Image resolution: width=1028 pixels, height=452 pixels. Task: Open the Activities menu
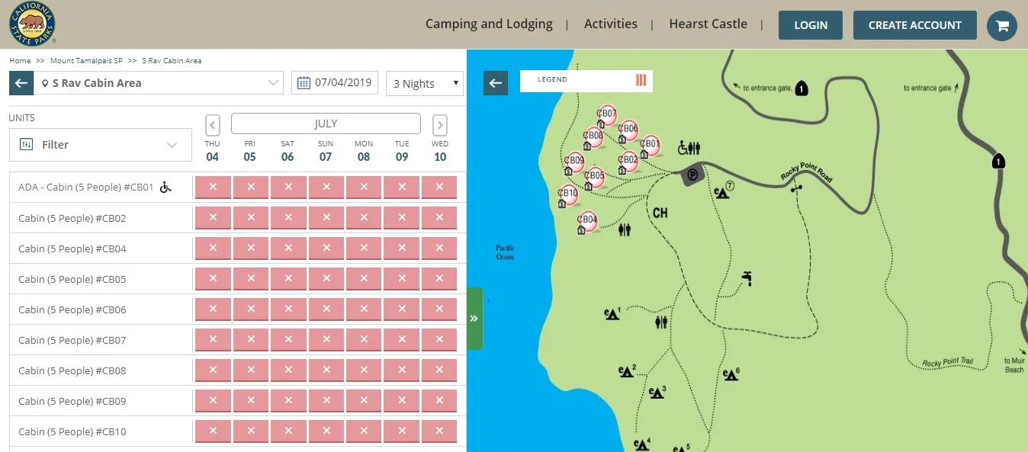611,24
